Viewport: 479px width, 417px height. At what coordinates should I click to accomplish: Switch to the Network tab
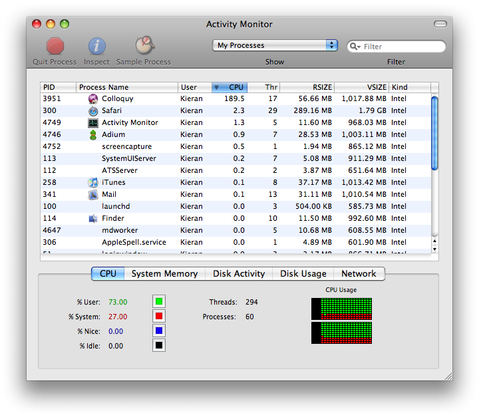(359, 273)
